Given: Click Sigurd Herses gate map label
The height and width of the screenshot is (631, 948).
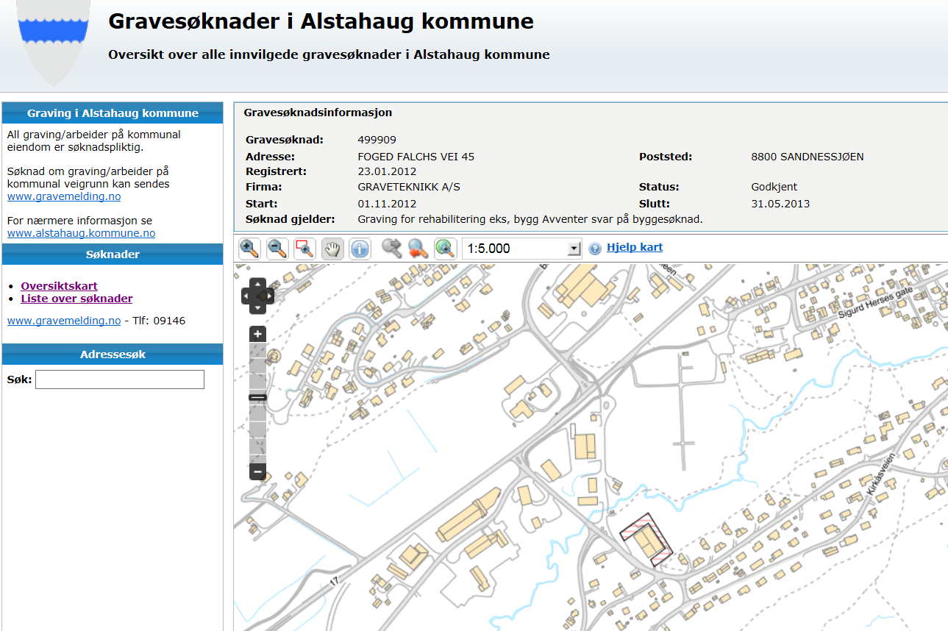Looking at the screenshot, I should pos(875,302).
